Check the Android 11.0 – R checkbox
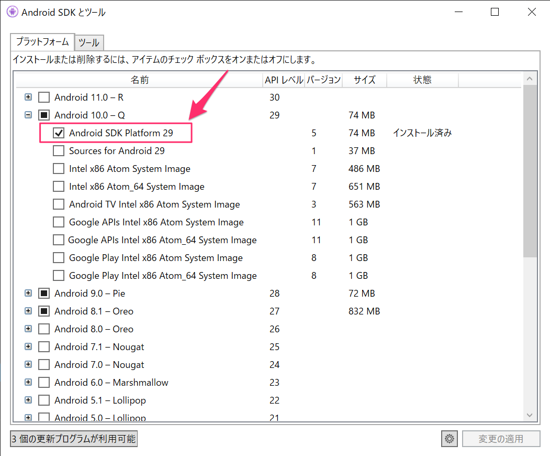550x456 pixels. pyautogui.click(x=44, y=97)
